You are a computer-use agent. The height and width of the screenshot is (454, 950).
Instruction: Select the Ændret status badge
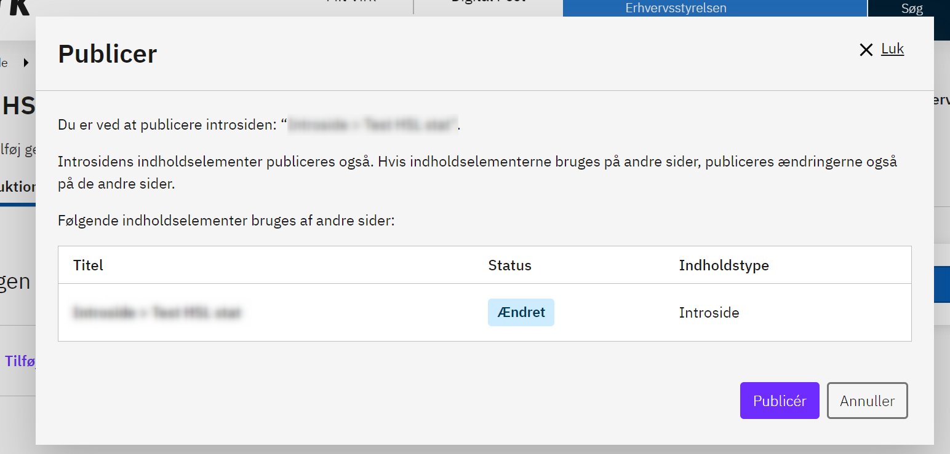click(x=521, y=312)
